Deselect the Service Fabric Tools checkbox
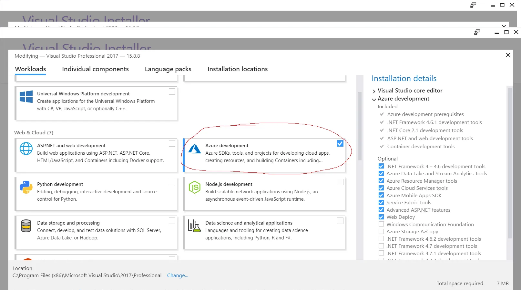 tap(381, 202)
